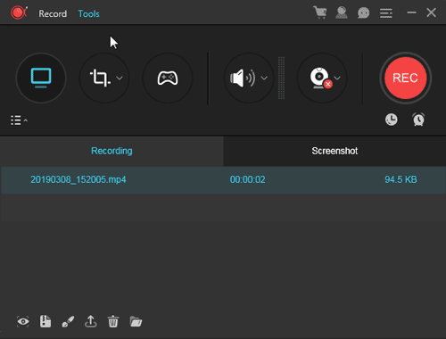
Task: Upload the selected recording
Action: tap(91, 321)
